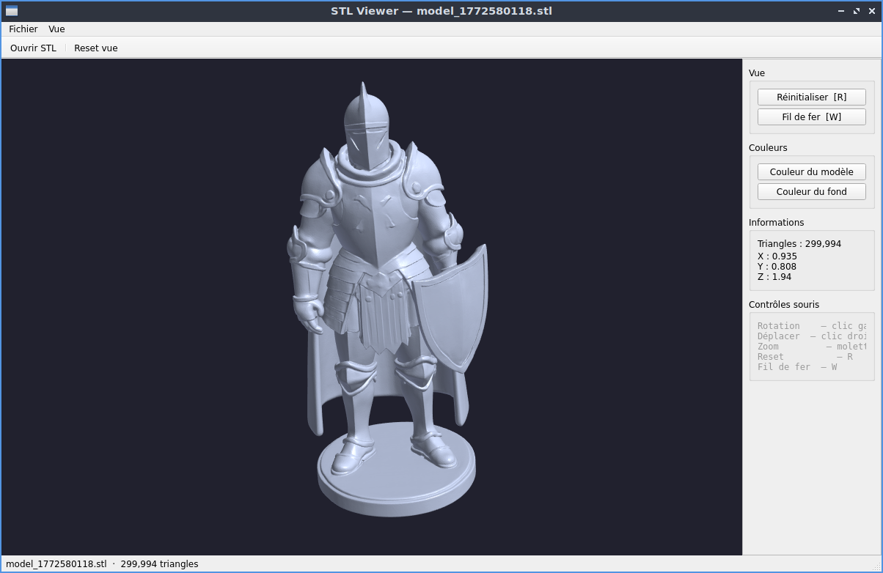Open the Couleur du fond color picker

click(x=812, y=191)
